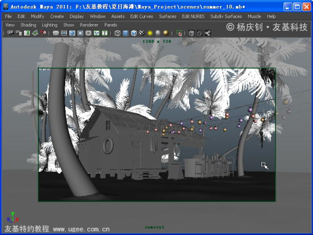Switch to Wireframe shading cube icon
The image size is (313, 235).
point(117,33)
